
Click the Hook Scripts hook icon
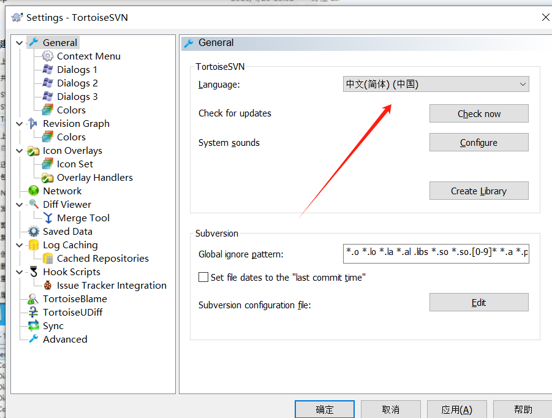click(34, 272)
